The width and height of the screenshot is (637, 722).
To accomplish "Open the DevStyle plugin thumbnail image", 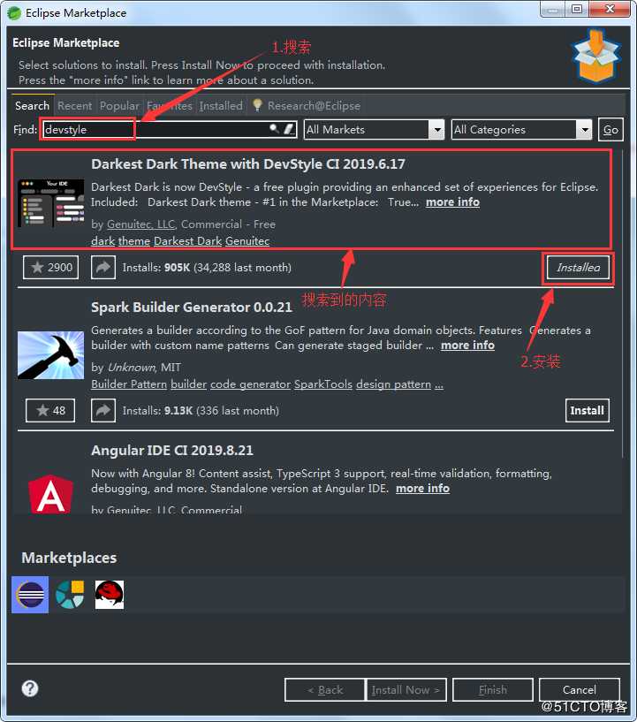I will pyautogui.click(x=50, y=202).
